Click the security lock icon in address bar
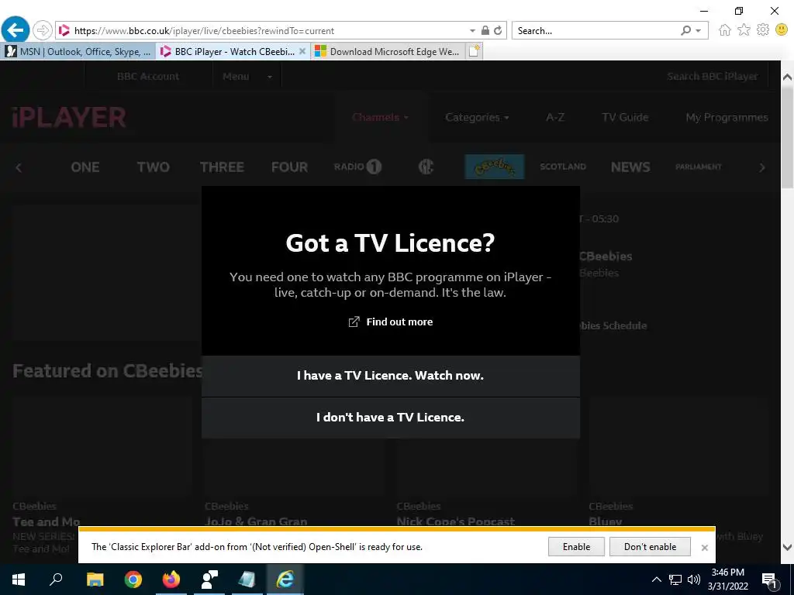 tap(485, 30)
